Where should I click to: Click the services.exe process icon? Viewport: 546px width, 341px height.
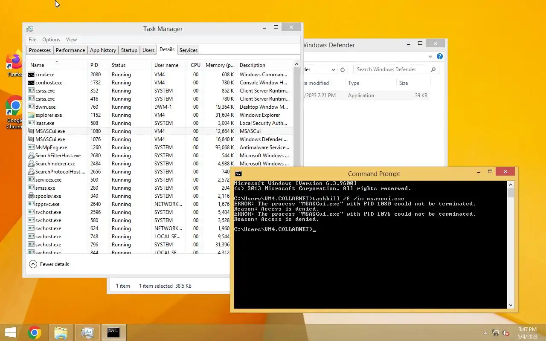(x=31, y=180)
